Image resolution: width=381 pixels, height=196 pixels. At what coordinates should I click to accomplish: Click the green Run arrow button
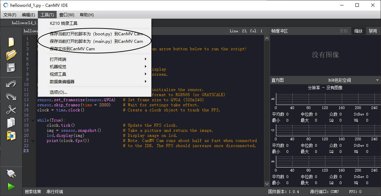coord(11,186)
